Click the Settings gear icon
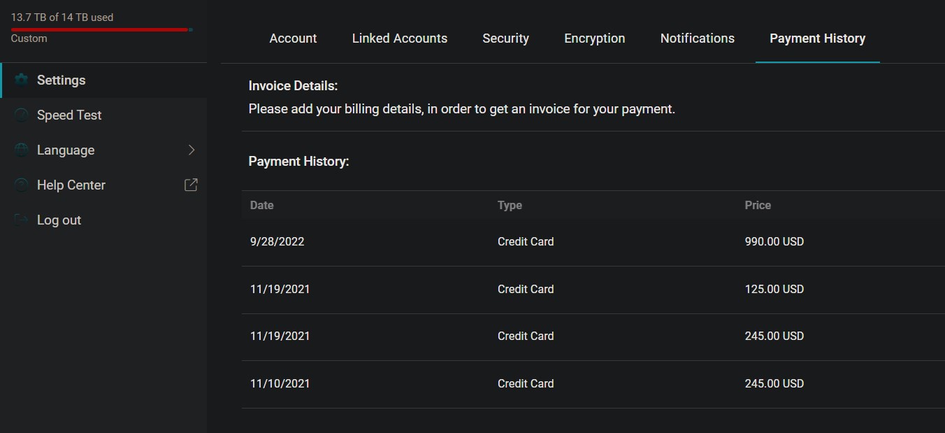The width and height of the screenshot is (945, 433). (x=22, y=80)
